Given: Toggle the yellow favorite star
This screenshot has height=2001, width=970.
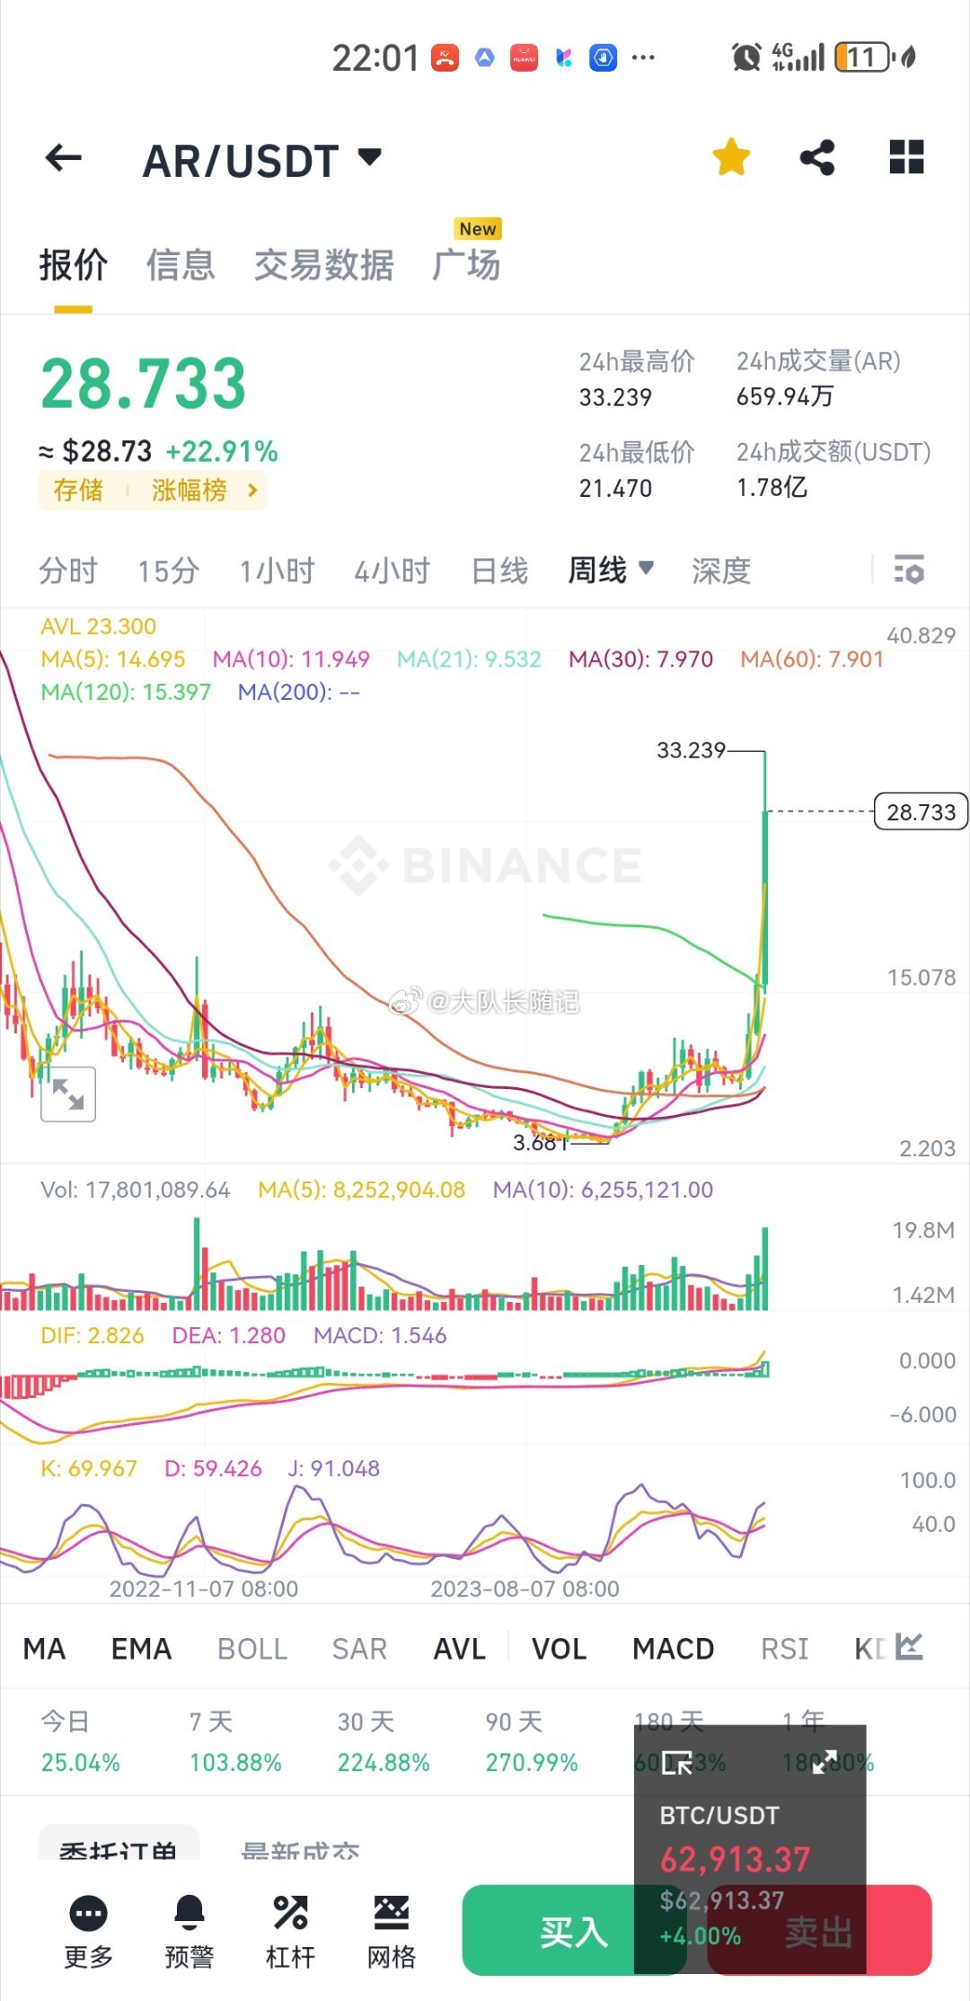Looking at the screenshot, I should [x=731, y=158].
